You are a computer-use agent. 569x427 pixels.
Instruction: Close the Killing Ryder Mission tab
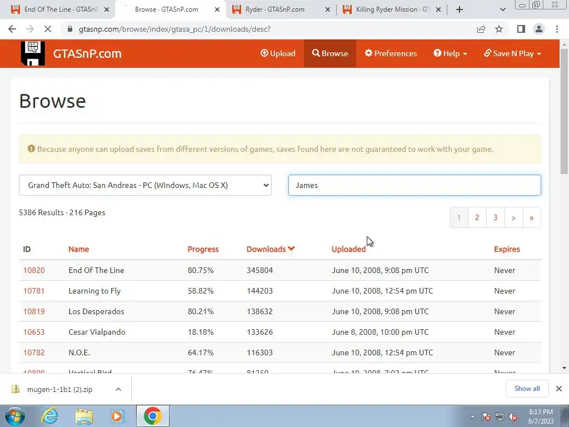click(x=438, y=9)
